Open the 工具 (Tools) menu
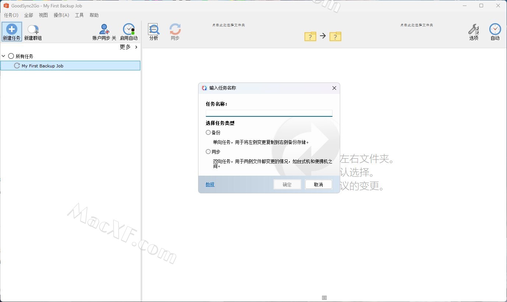507x302 pixels. [79, 15]
